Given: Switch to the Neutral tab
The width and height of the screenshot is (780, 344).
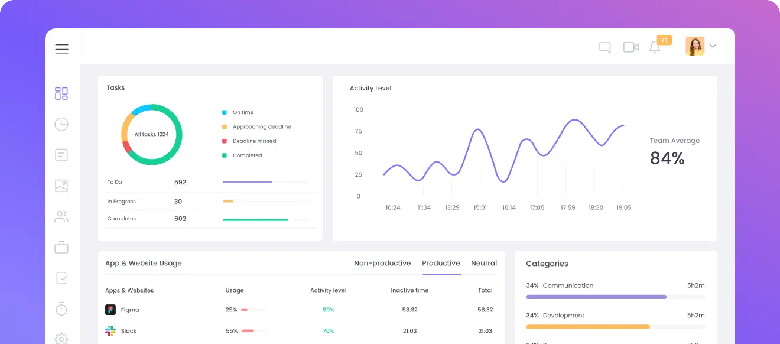Looking at the screenshot, I should coord(484,263).
